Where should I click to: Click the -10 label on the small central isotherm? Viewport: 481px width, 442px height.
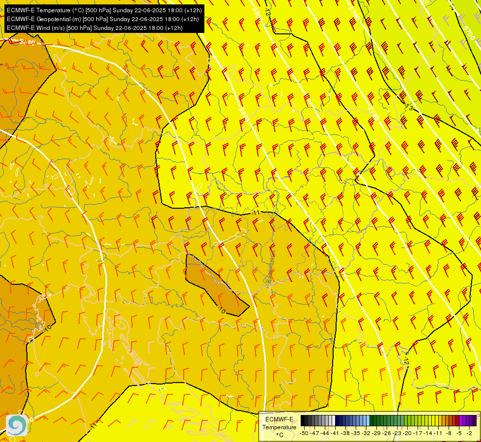222,310
